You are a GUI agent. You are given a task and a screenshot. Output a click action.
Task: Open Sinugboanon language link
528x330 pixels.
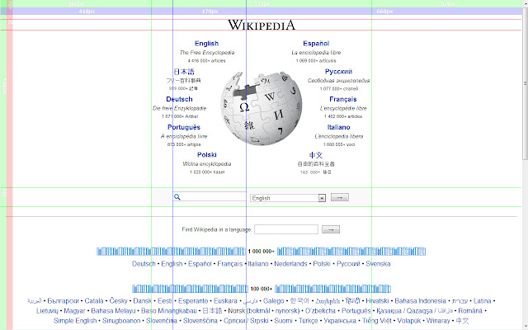point(121,321)
